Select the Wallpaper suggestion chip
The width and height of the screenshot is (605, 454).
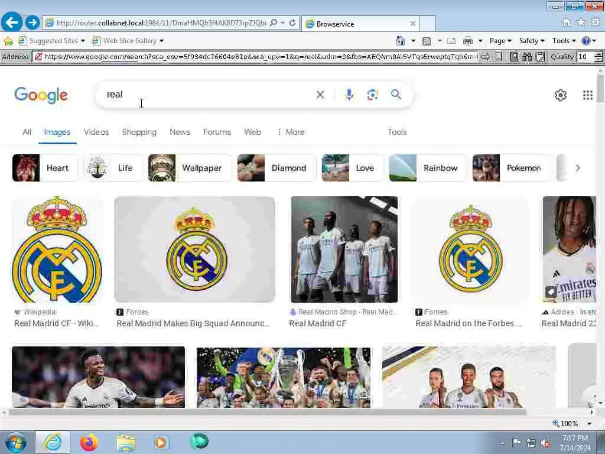coord(190,168)
